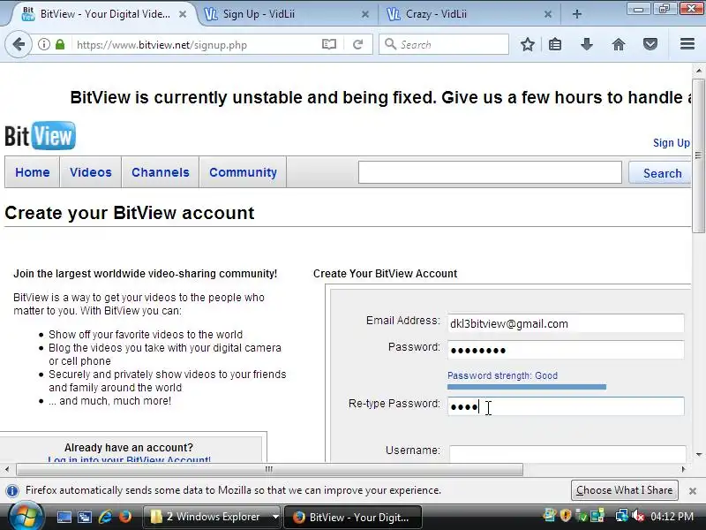
Task: Click the search magnifier icon in search box
Action: (x=390, y=44)
